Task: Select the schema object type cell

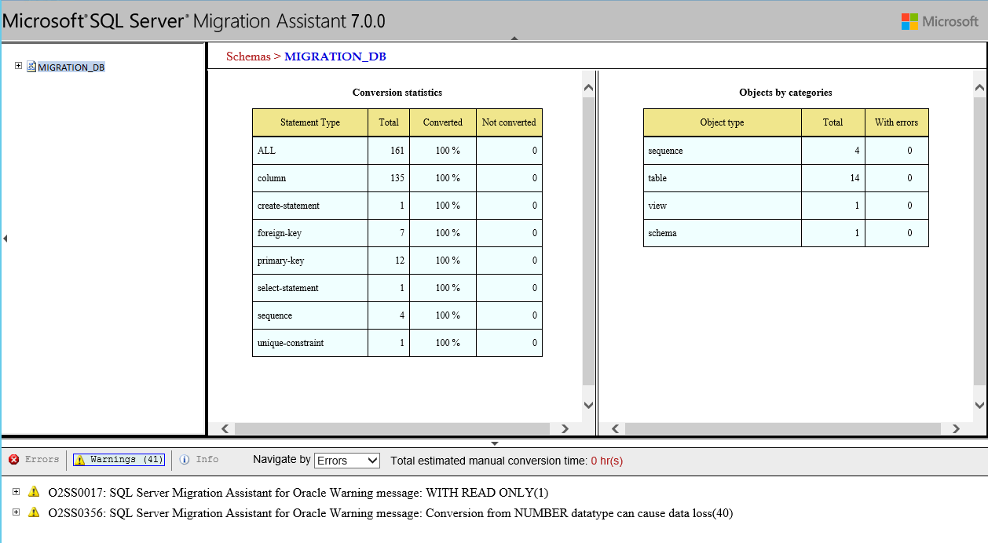Action: click(x=723, y=233)
